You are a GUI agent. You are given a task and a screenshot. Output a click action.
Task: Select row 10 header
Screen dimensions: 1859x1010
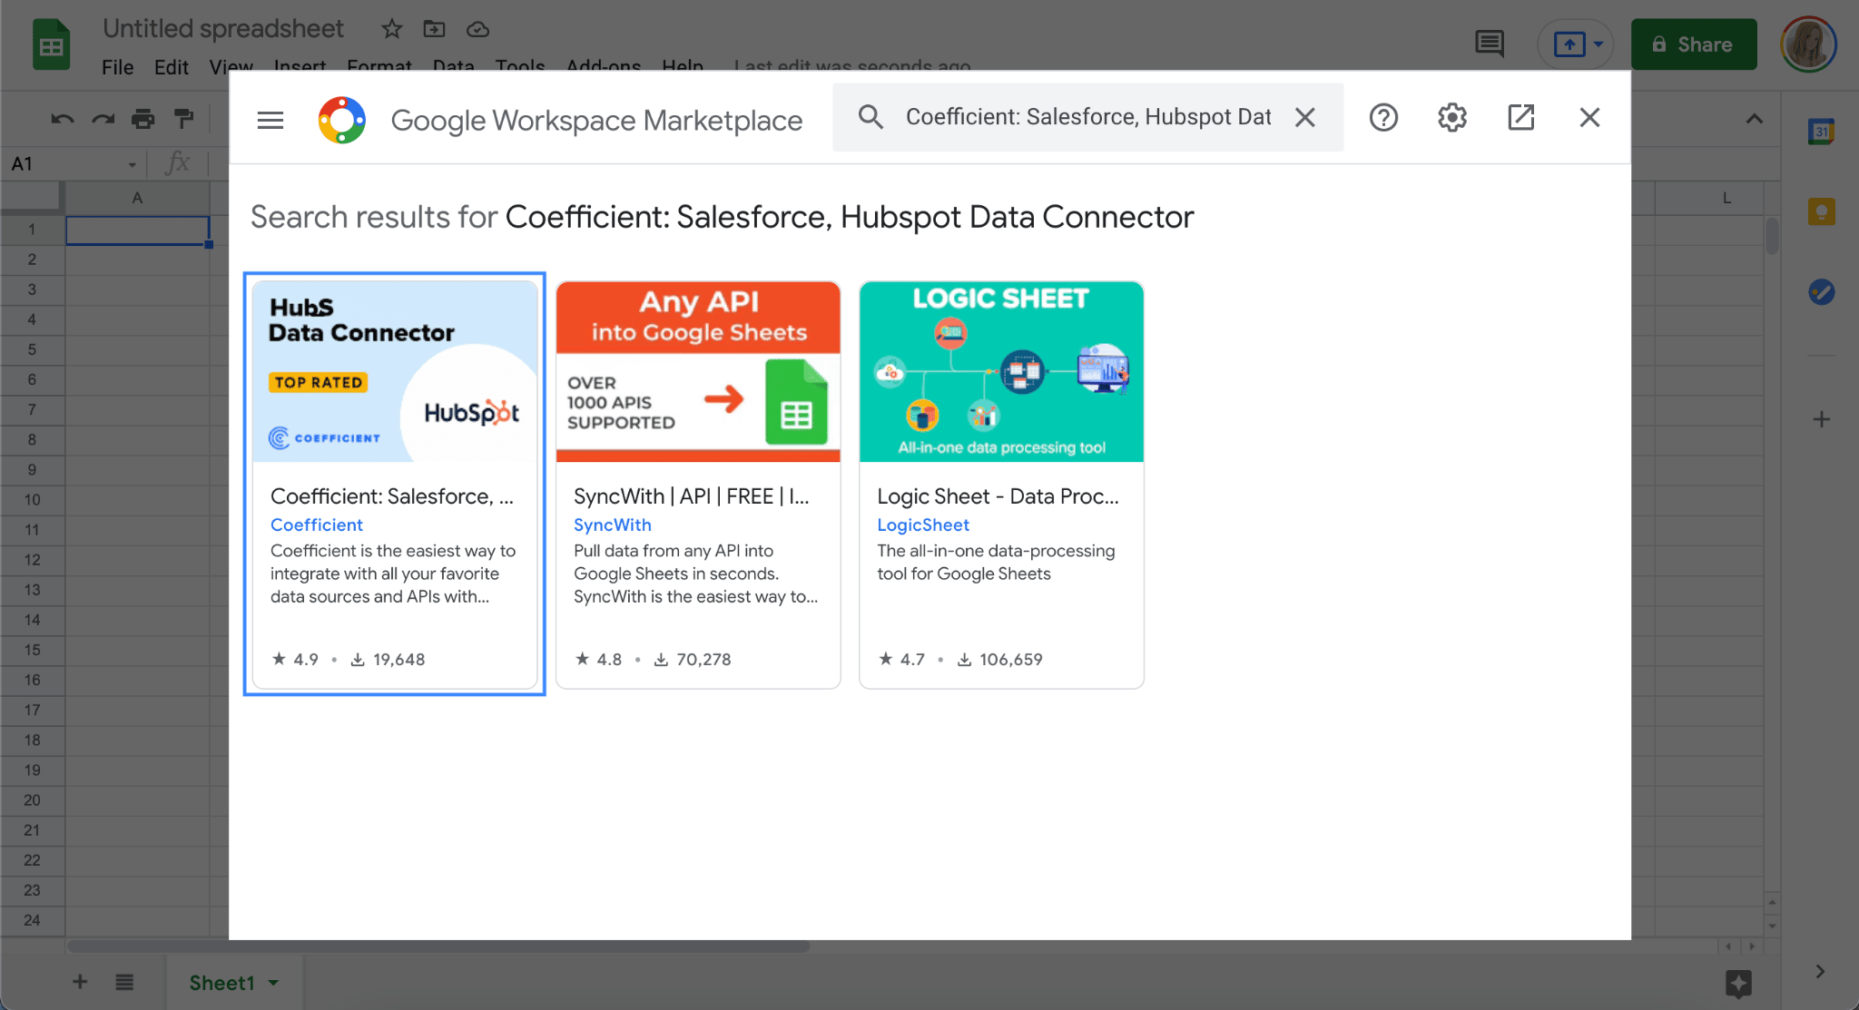(32, 500)
